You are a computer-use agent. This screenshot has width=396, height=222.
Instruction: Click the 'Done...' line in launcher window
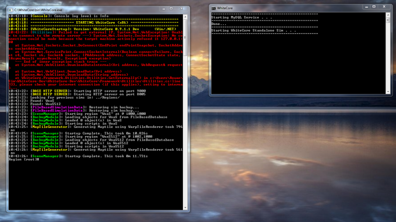219,24
